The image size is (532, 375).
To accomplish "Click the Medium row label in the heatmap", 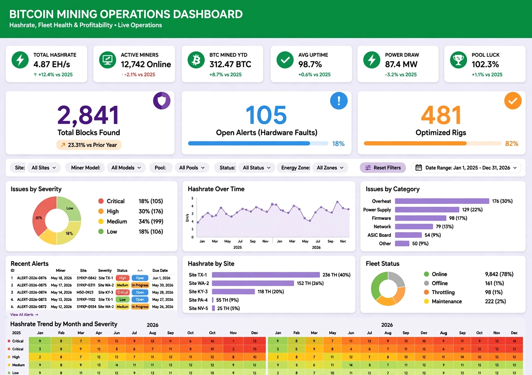I will tap(18, 365).
